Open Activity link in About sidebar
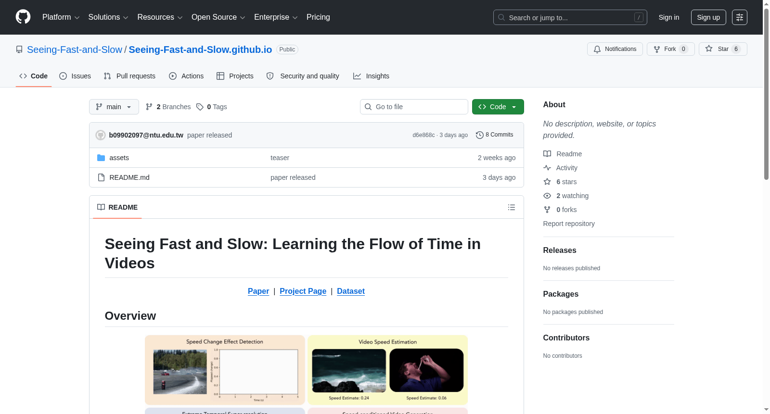Screen dimensions: 770x414 (x=560, y=168)
